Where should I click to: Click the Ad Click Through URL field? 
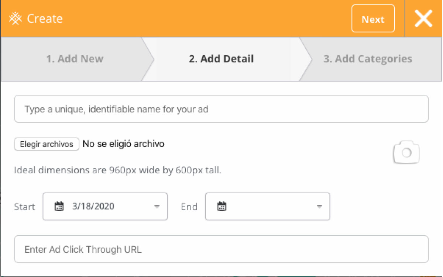(x=221, y=249)
